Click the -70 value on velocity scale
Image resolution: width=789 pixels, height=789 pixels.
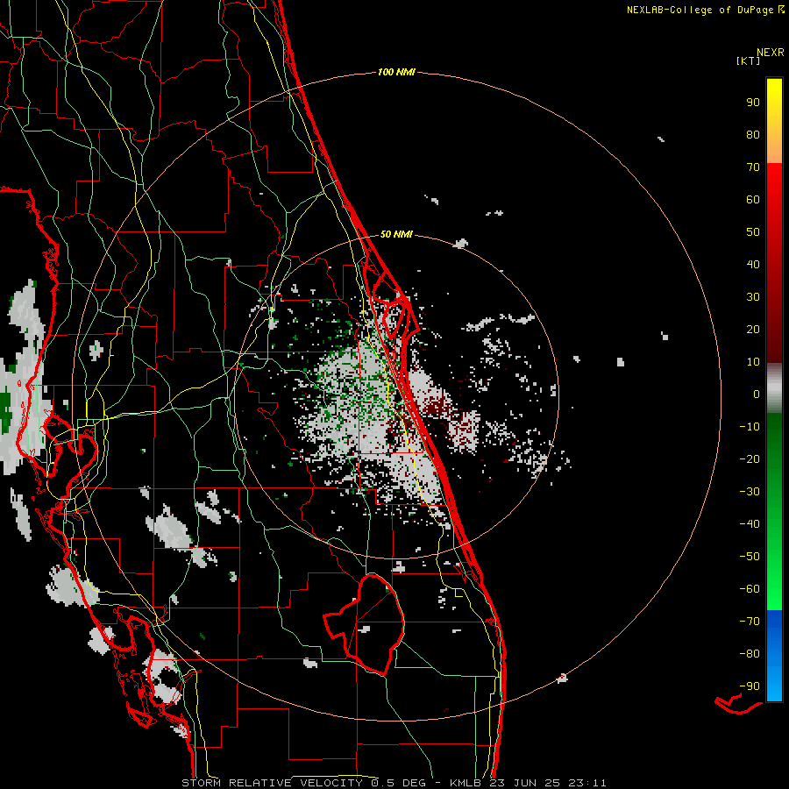tap(750, 622)
